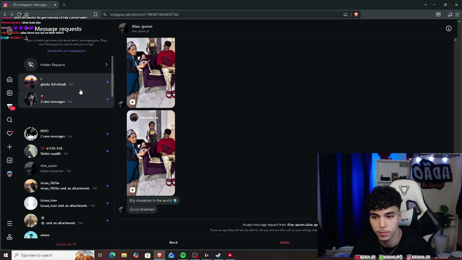Close the Instagram Messages tab
The width and height of the screenshot is (462, 260).
pyautogui.click(x=55, y=5)
